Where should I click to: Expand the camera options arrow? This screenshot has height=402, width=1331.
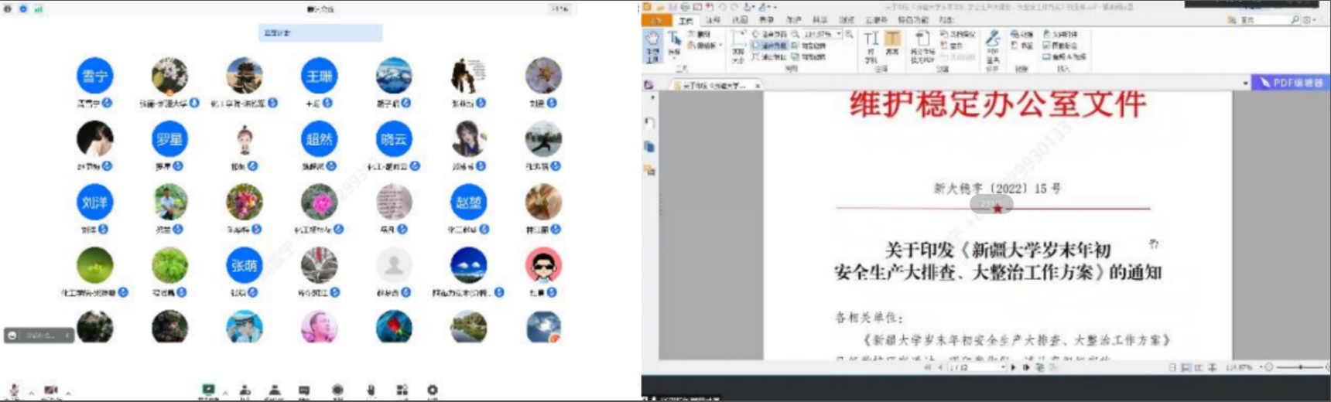tap(68, 393)
